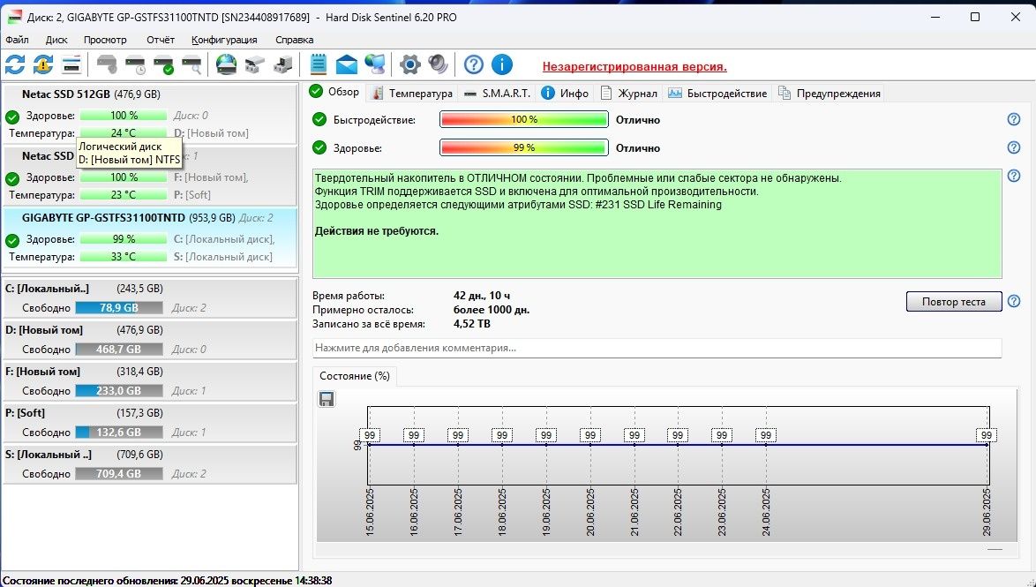
Task: Click the '42 дн., 10 ч' uptime value
Action: [482, 296]
